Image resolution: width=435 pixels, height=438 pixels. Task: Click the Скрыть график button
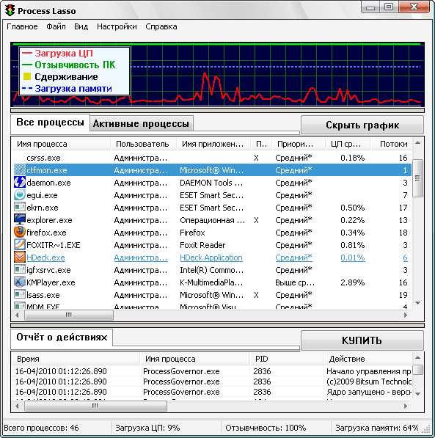pos(362,125)
